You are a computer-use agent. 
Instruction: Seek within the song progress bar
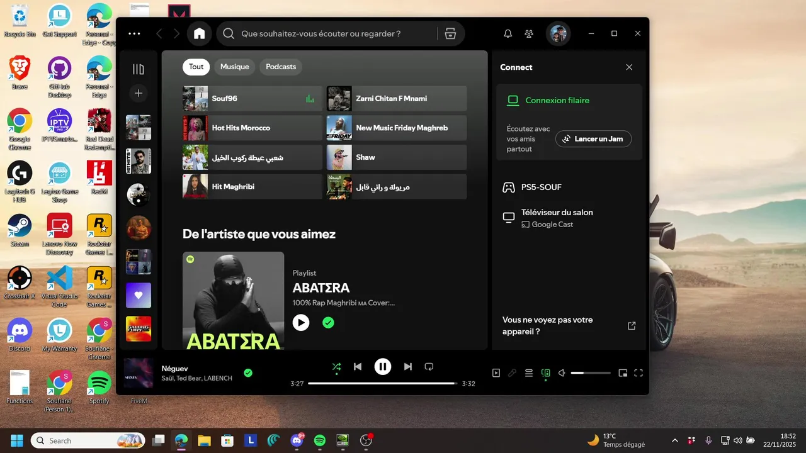383,383
